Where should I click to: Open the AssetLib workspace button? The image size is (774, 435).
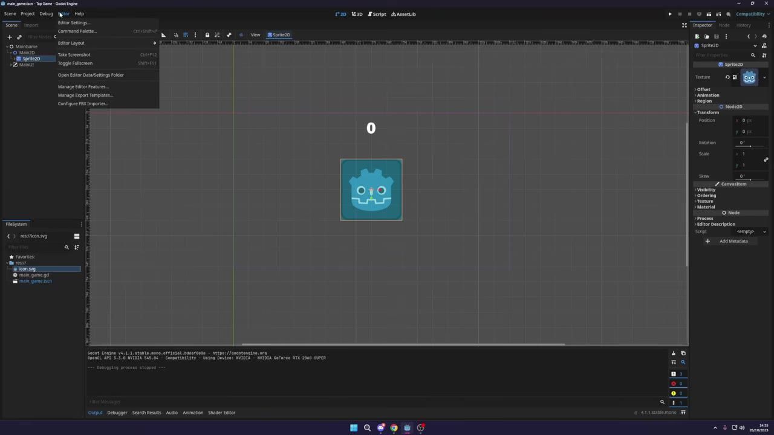tap(403, 14)
